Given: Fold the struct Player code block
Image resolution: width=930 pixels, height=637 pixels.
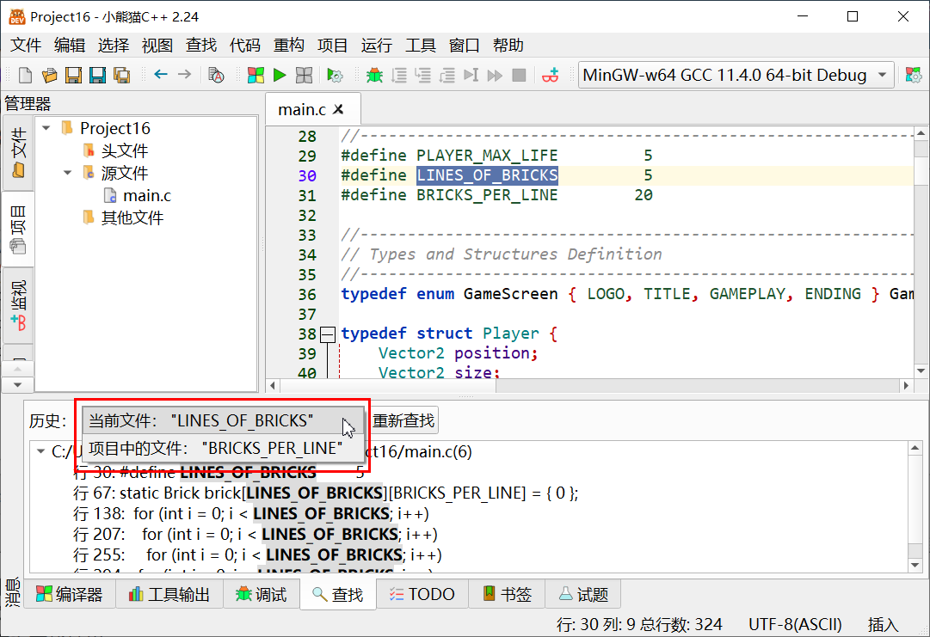Looking at the screenshot, I should (328, 334).
